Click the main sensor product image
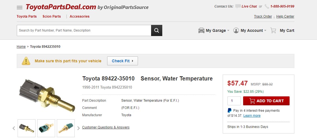Viewport: 317px width, 138px height. tap(47, 96)
